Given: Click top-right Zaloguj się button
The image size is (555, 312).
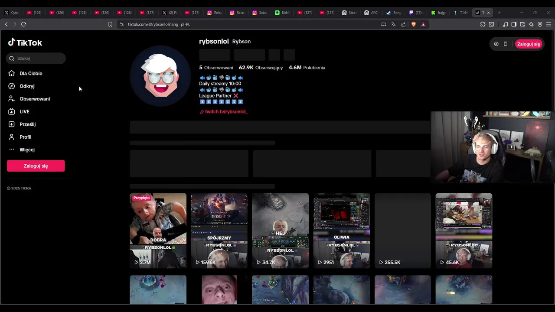Looking at the screenshot, I should tap(529, 44).
